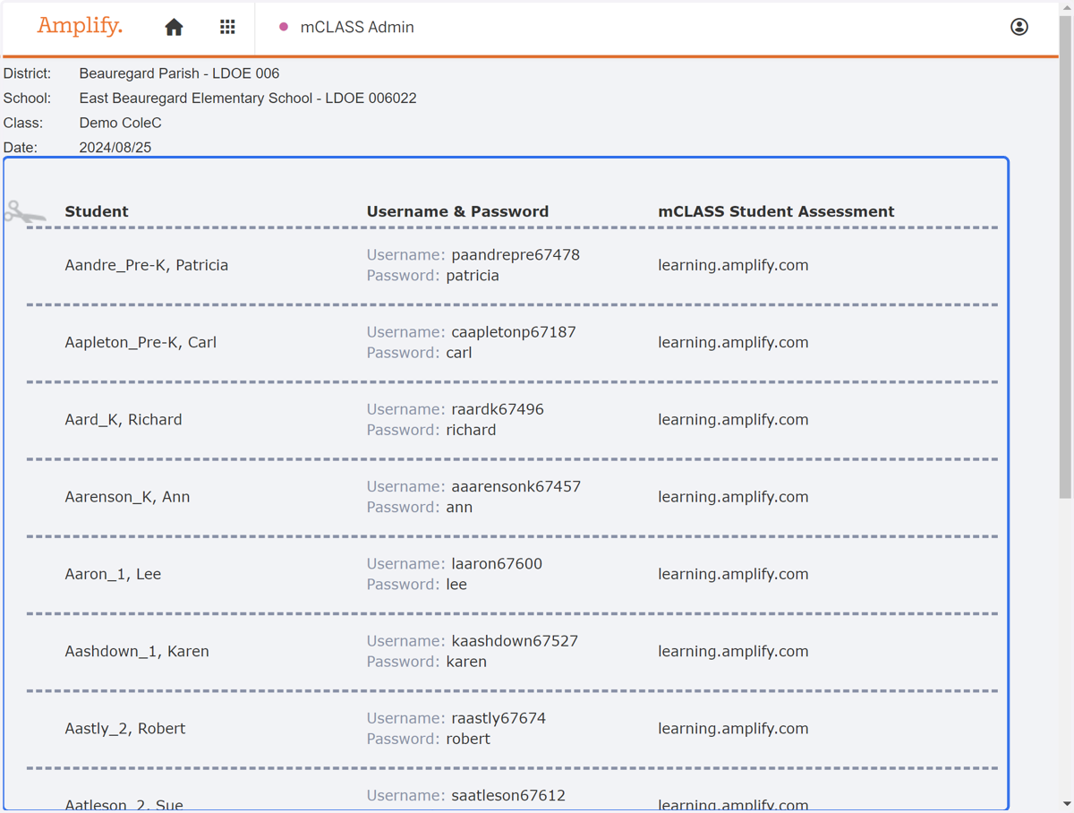
Task: Select username paandrepre67478
Action: pos(516,254)
